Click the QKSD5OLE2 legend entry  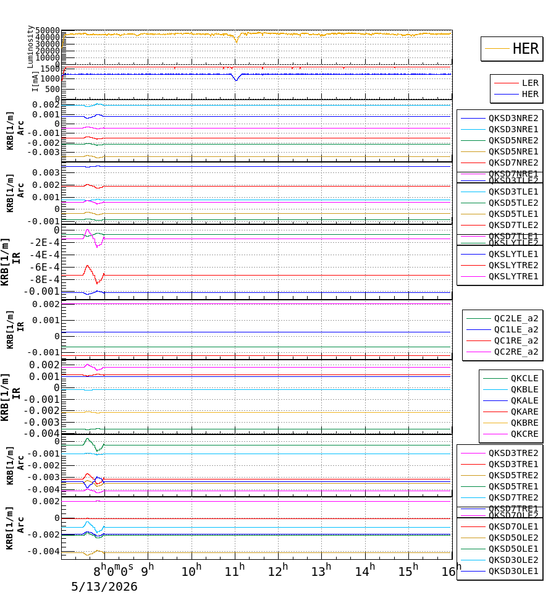499,538
